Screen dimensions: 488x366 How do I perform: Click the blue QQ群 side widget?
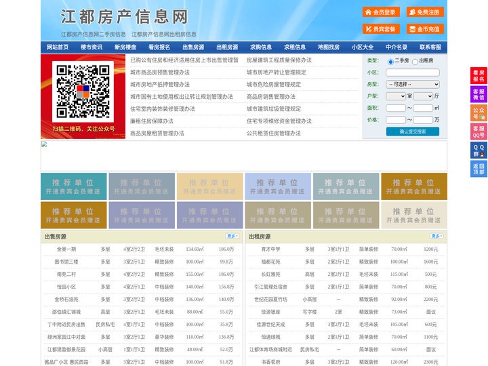coord(479,150)
